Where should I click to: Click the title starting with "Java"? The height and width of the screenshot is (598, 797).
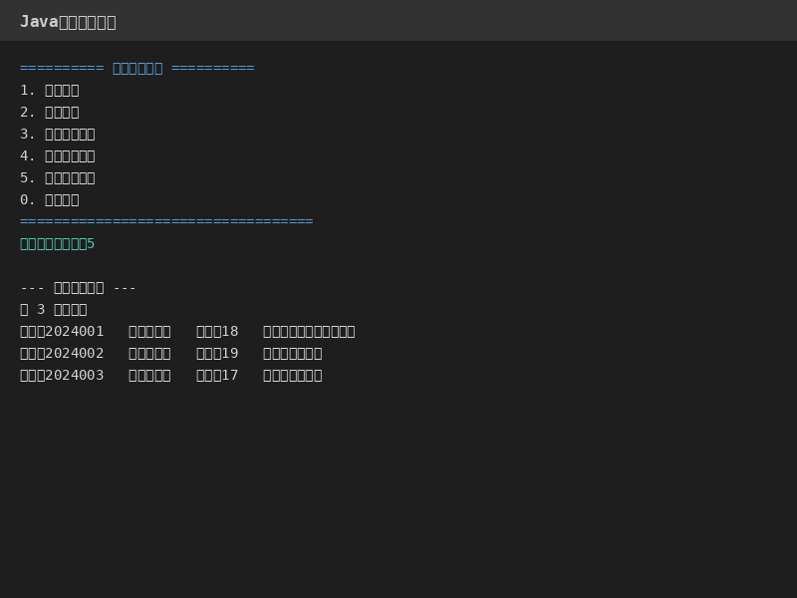(x=68, y=22)
